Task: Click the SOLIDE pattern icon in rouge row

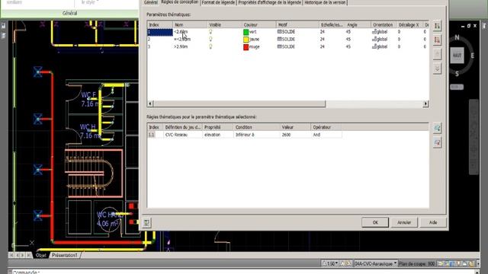Action: (x=279, y=46)
